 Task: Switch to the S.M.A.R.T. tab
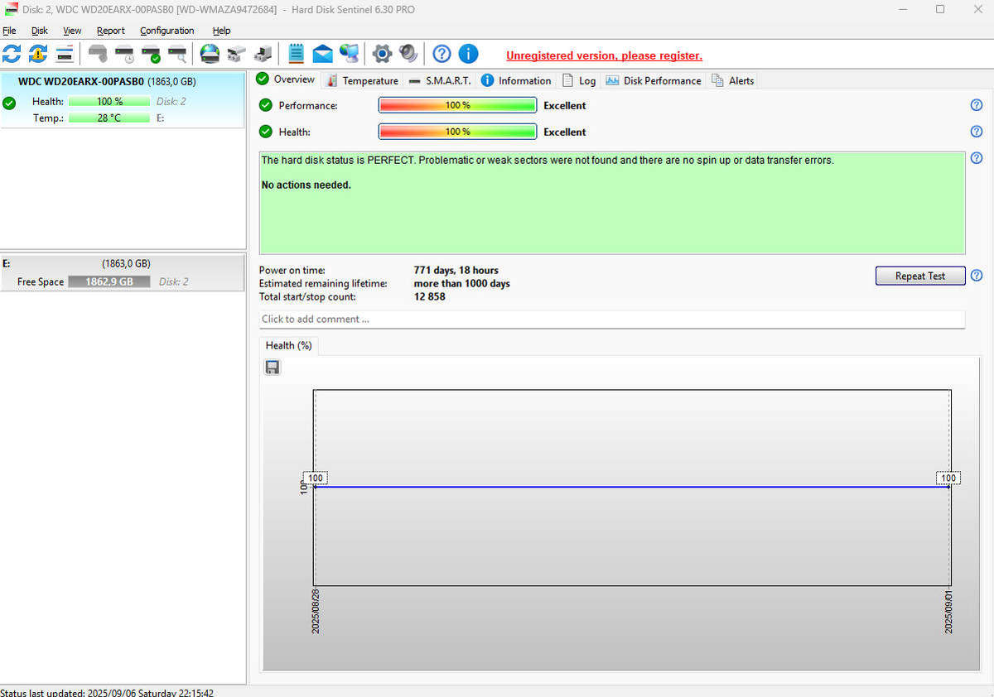441,80
